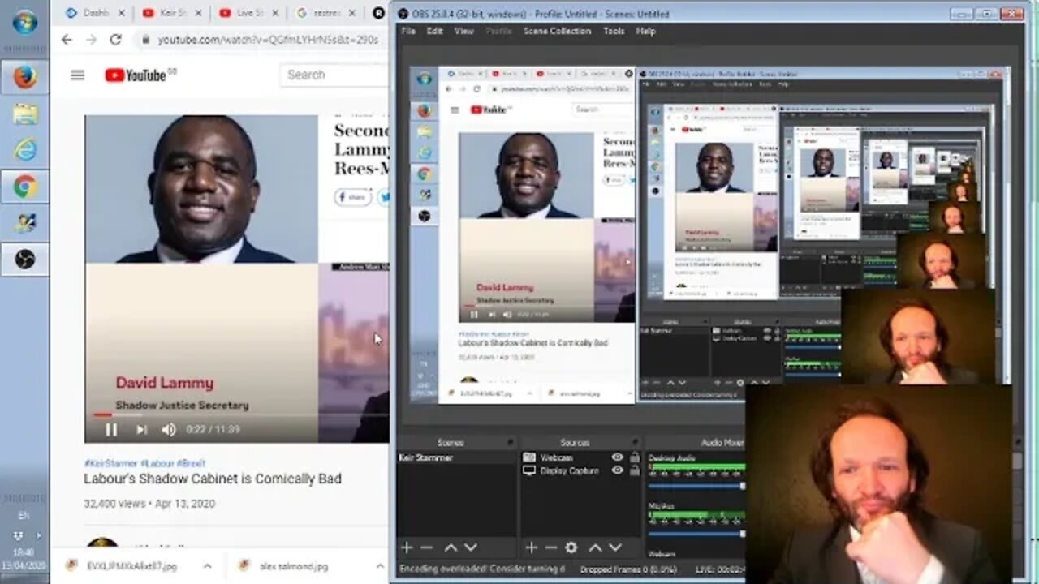This screenshot has width=1039, height=584.
Task: Open the OBS File menu
Action: click(408, 31)
